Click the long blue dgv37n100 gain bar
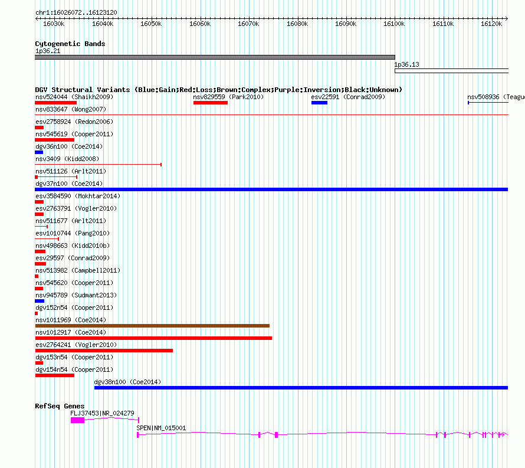This screenshot has width=525, height=468. point(271,189)
